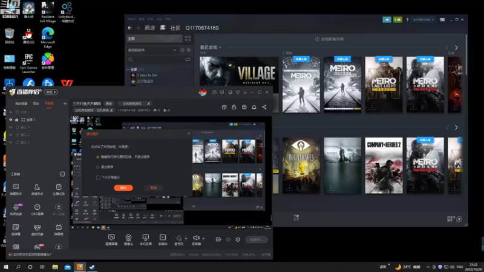The height and width of the screenshot is (272, 484).
Task: Select the orange active scene tab
Action: (49, 103)
